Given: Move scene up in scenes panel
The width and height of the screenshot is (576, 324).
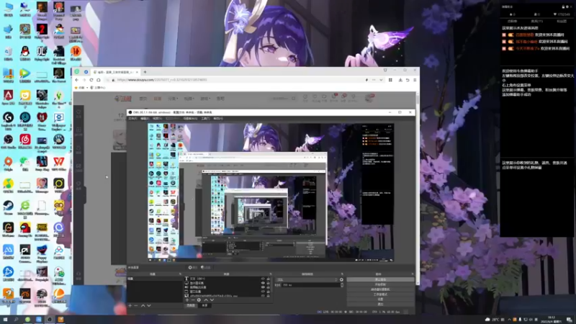Looking at the screenshot, I should 143,305.
